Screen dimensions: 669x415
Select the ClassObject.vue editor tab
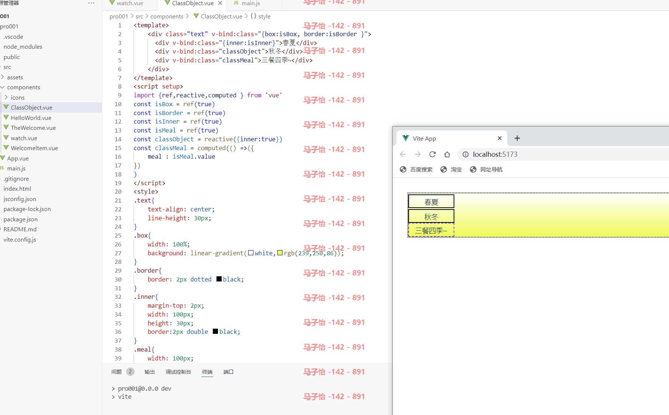pyautogui.click(x=193, y=3)
